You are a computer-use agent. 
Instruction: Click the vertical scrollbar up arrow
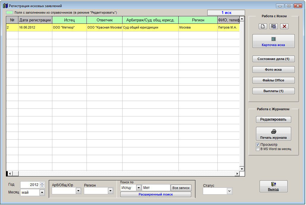(x=242, y=19)
